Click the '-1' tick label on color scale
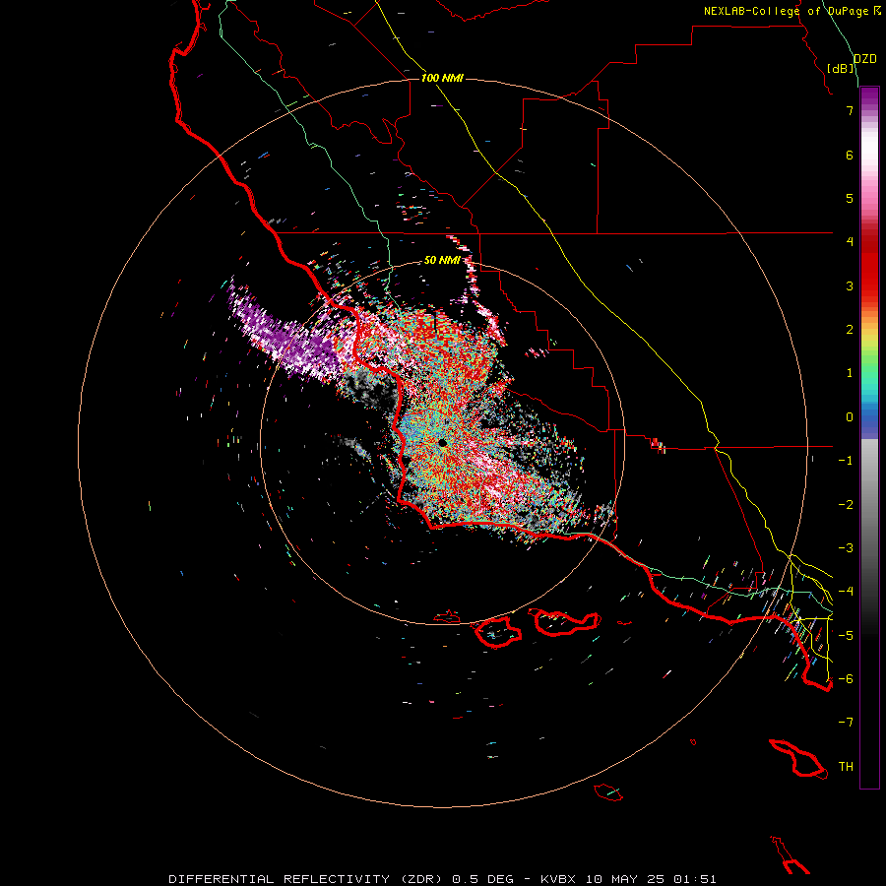 [x=846, y=461]
